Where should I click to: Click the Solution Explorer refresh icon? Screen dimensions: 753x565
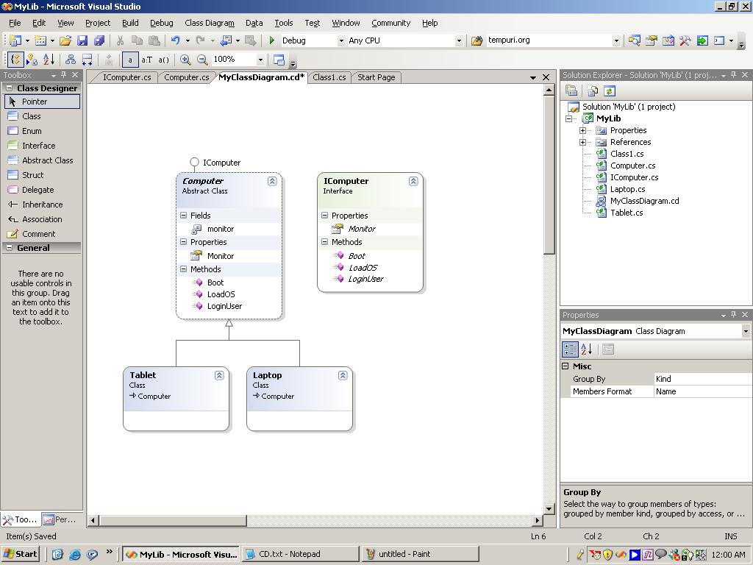coord(609,90)
